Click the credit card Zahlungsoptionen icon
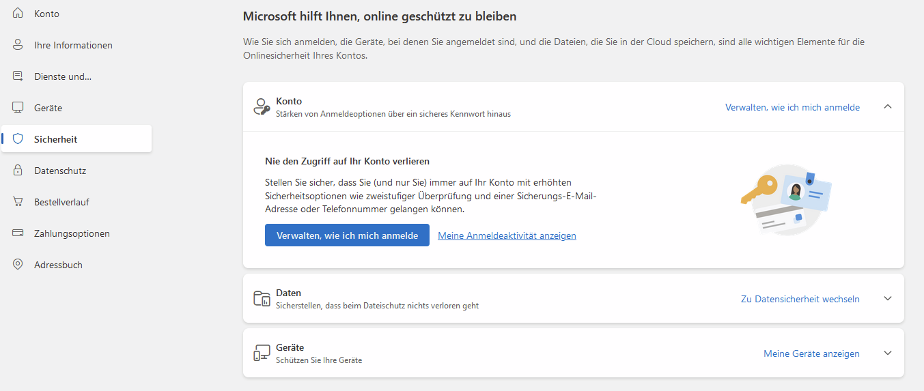The image size is (924, 391). [18, 233]
